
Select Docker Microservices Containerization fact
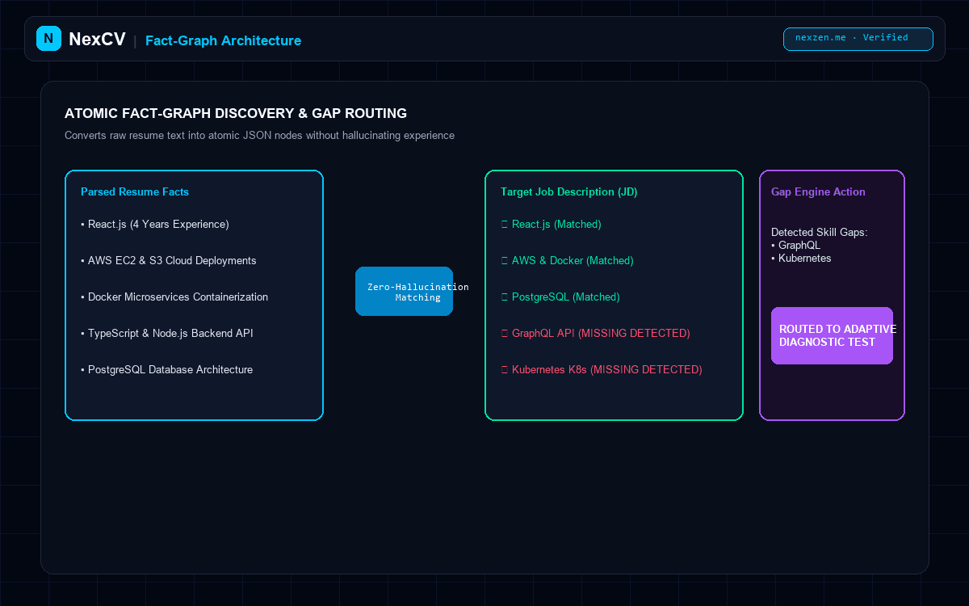tap(174, 297)
